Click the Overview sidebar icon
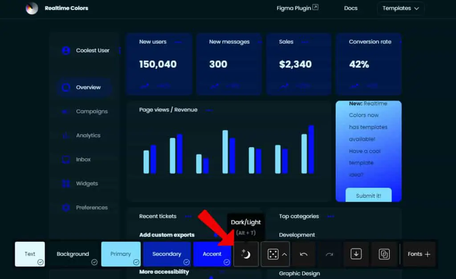 (x=66, y=87)
